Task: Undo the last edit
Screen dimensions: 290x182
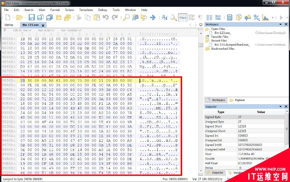Action: (x=106, y=18)
